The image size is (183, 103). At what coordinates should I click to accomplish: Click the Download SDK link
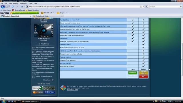(72, 90)
